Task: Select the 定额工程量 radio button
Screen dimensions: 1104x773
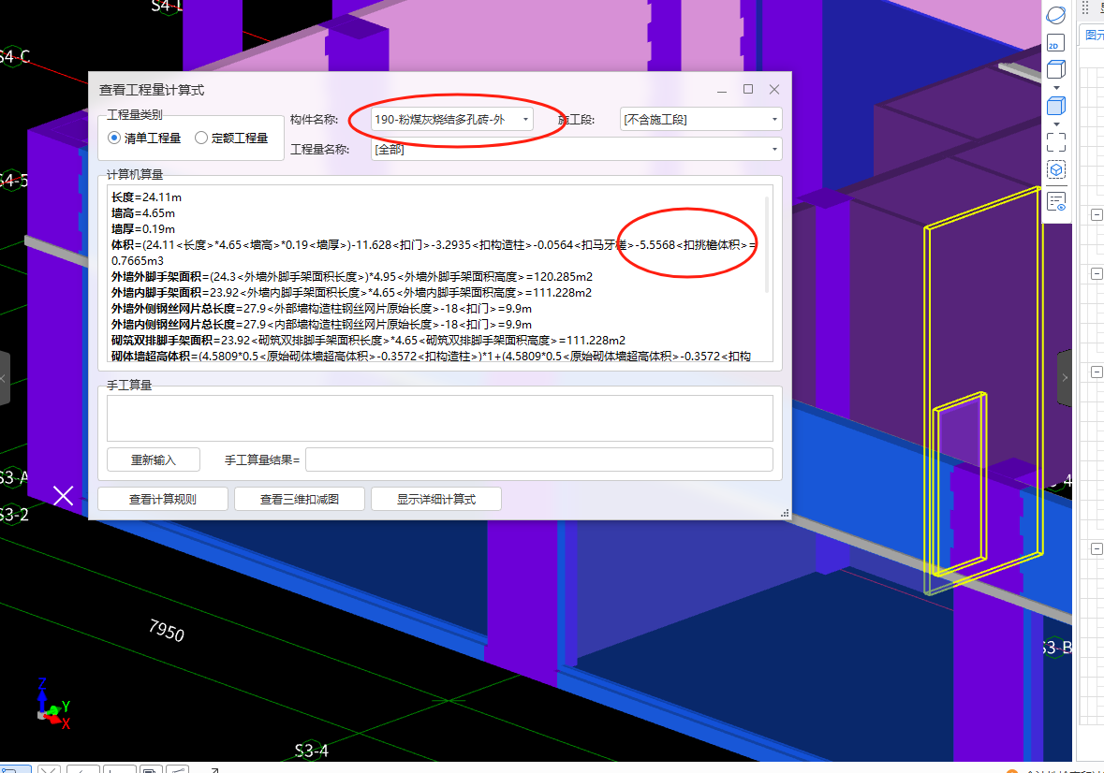Action: click(201, 138)
